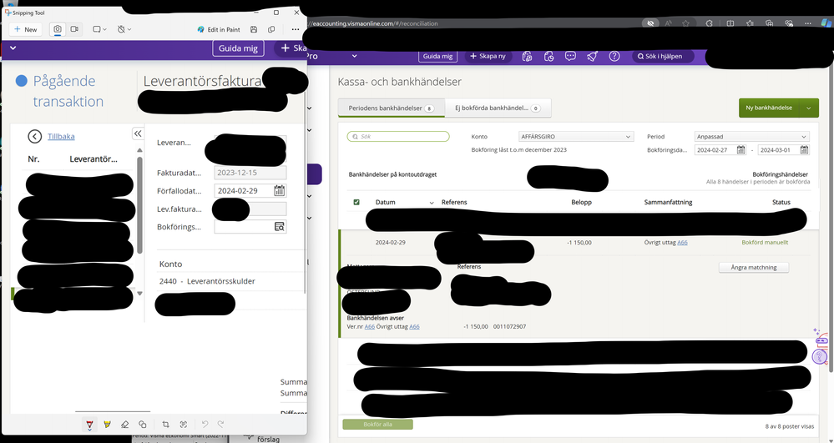This screenshot has height=443, width=834.
Task: Click the Sök search field
Action: coord(398,137)
